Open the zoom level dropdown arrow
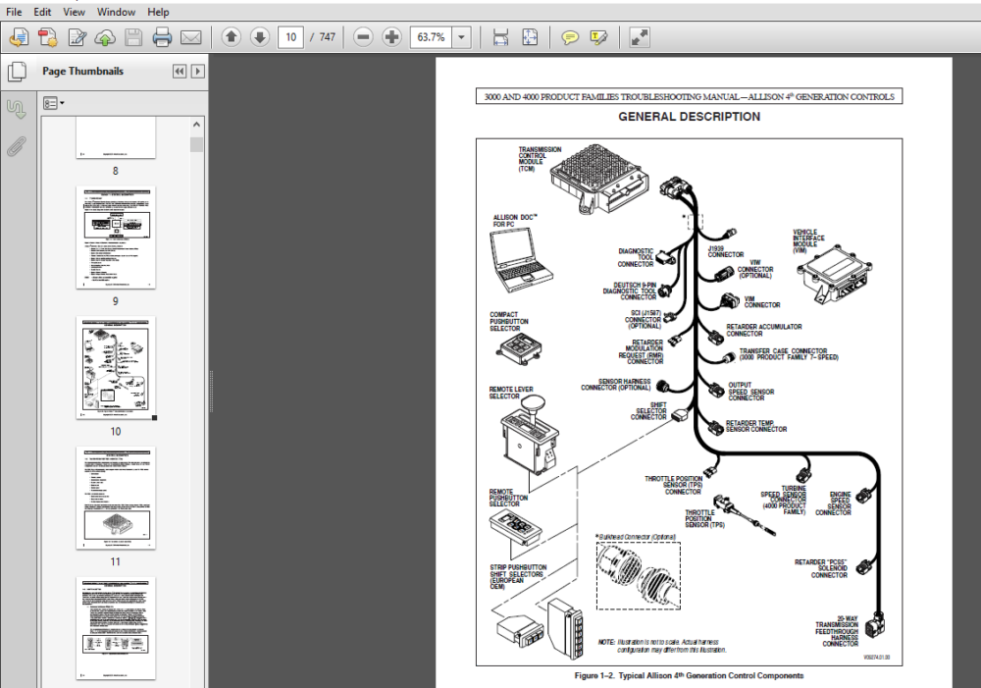Image resolution: width=981 pixels, height=688 pixels. coord(461,37)
